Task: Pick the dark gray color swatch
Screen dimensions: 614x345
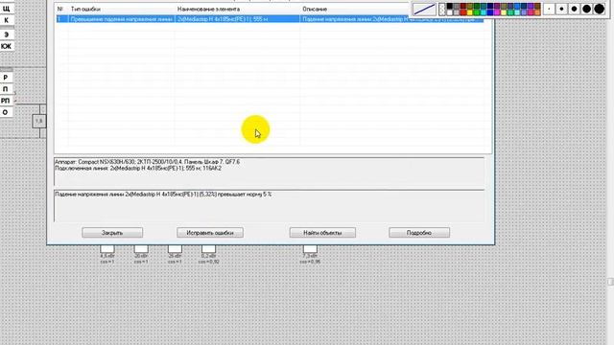Action: [x=457, y=6]
